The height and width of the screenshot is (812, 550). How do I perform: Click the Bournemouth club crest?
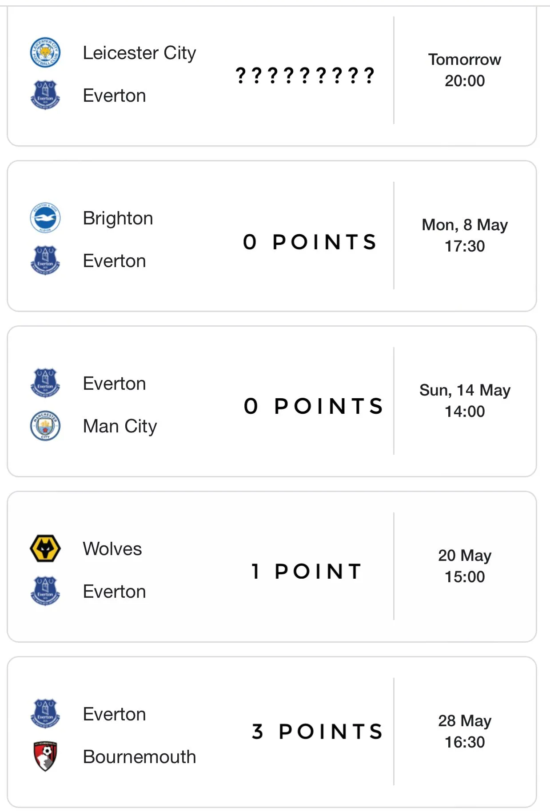(x=45, y=756)
